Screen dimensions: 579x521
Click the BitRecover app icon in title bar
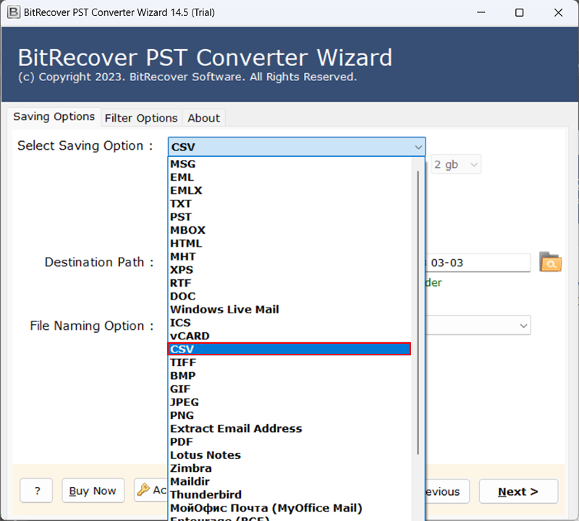tap(12, 12)
